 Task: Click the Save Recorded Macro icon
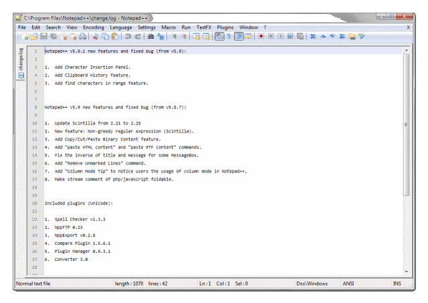(300, 36)
